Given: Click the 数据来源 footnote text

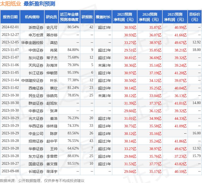Looking at the screenshot, I should pos(42,181).
